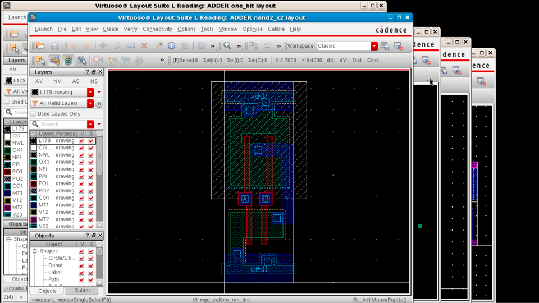Click the red stop-hand DRD icon
The width and height of the screenshot is (539, 303).
click(98, 60)
